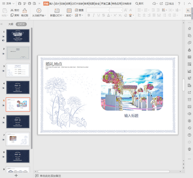This screenshot has height=178, width=193.
Task: Open the File (文件) menu dropdown
Action: click(8, 3)
